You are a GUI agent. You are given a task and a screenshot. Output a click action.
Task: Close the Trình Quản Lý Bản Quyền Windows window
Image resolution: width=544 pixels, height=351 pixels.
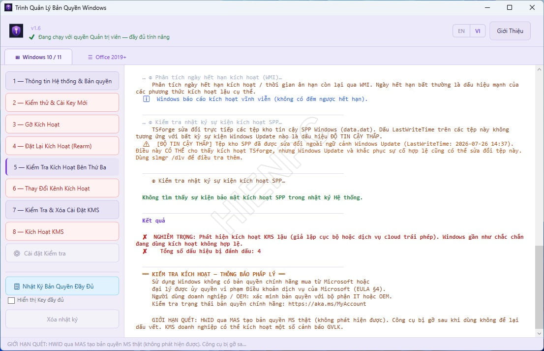coord(532,7)
